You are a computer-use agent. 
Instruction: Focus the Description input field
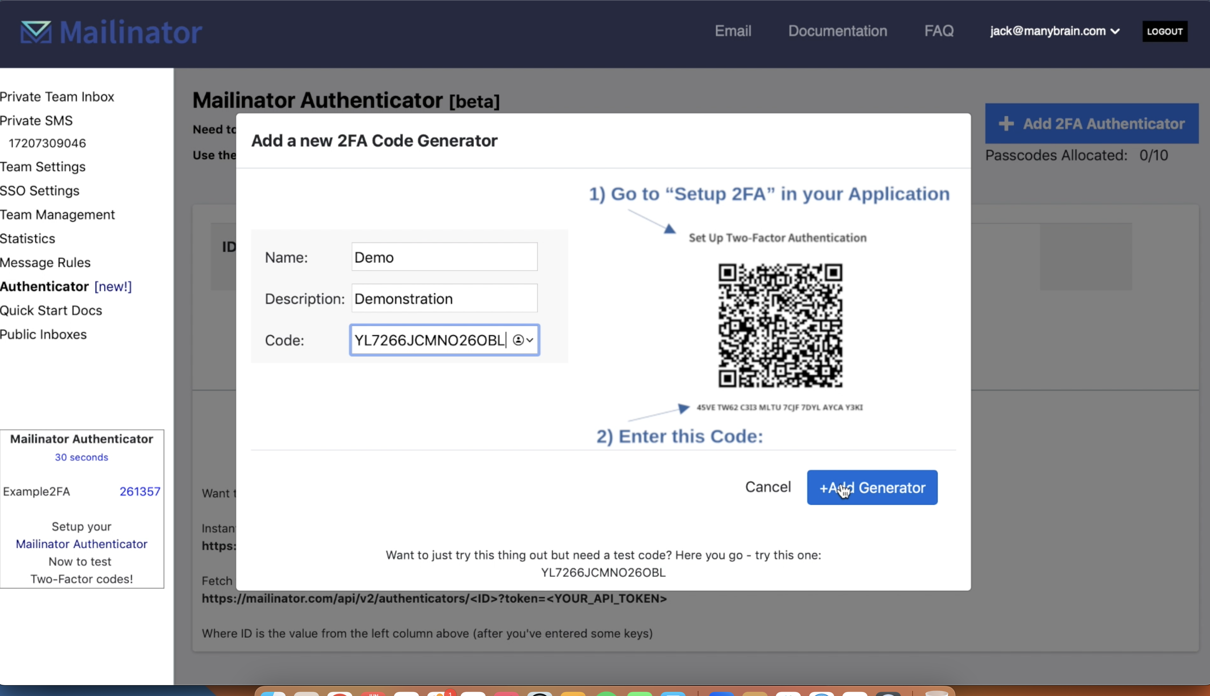(444, 298)
